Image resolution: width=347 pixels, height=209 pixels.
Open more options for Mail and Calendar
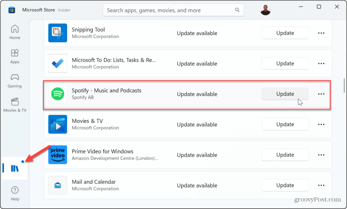click(321, 186)
